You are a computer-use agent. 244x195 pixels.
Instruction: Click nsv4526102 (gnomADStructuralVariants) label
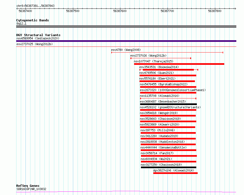170,107
